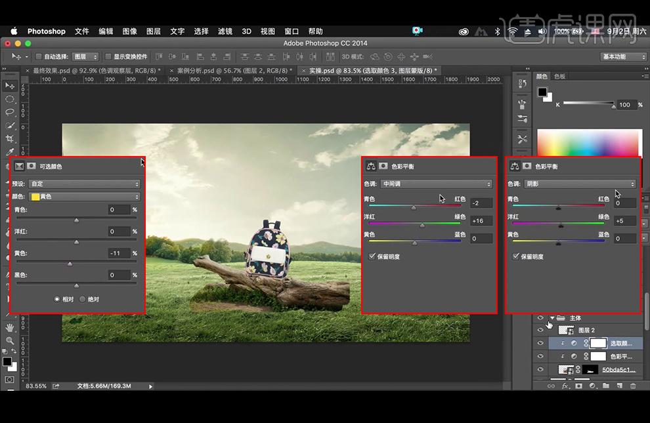Collapse the 主体 layer group triangle
The width and height of the screenshot is (650, 423).
point(552,318)
